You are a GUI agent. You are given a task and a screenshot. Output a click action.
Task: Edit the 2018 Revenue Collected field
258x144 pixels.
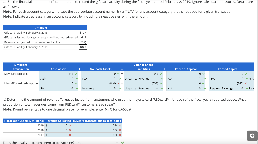(58, 130)
